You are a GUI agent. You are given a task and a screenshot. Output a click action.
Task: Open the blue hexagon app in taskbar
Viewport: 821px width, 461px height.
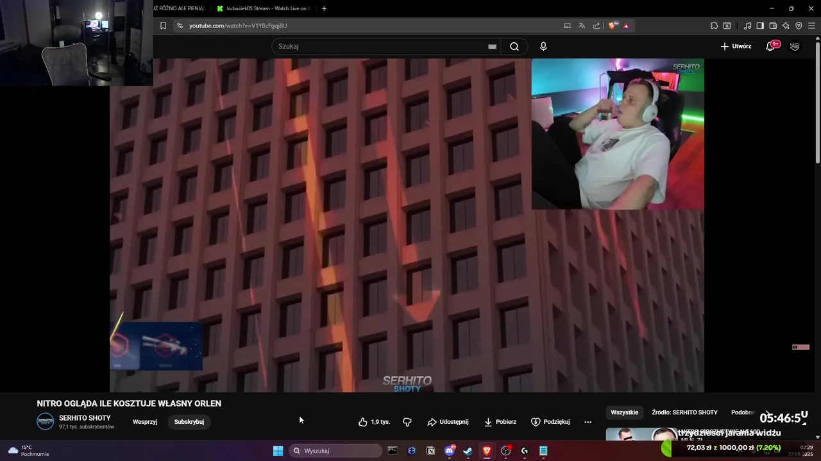[412, 451]
